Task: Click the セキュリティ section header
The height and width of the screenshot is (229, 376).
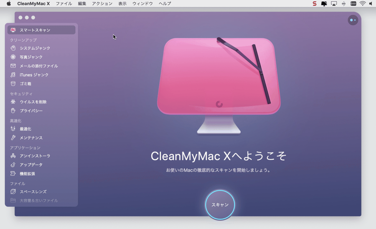Action: click(21, 94)
